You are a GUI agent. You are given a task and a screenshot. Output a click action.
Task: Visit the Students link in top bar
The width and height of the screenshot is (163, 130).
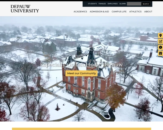tap(92, 4)
